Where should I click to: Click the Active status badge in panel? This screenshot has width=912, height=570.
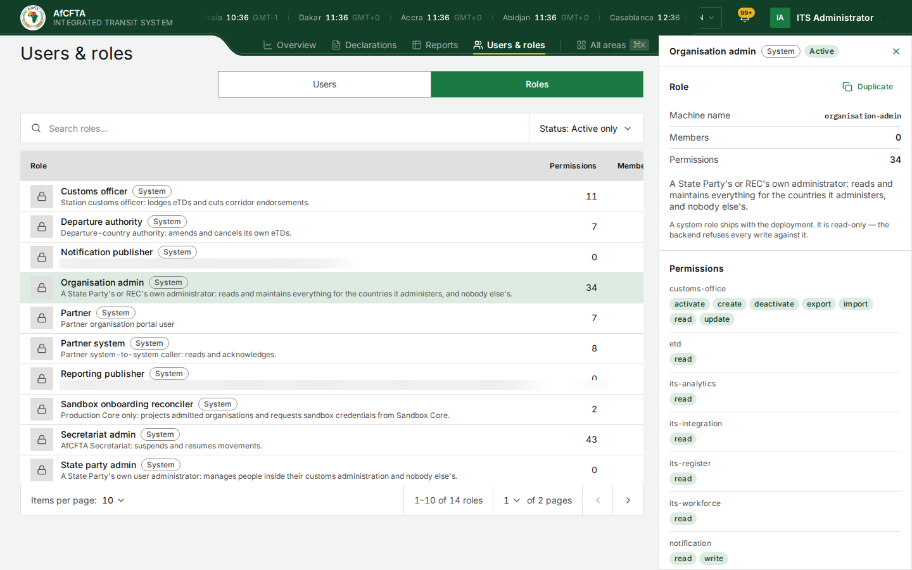821,51
